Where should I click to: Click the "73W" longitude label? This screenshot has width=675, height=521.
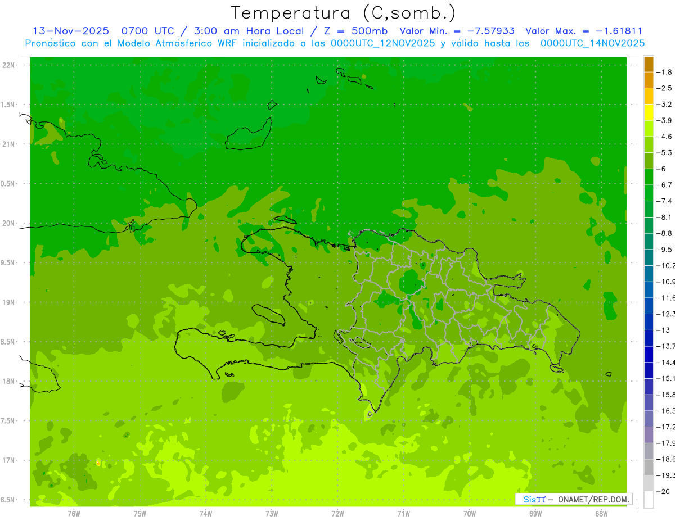[x=272, y=513]
